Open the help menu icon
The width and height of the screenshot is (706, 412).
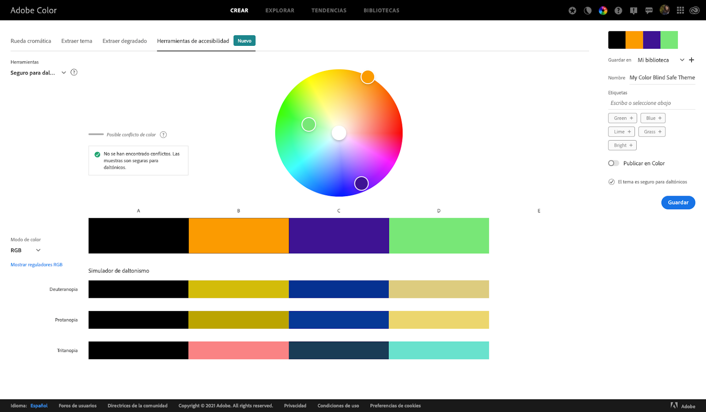(x=618, y=10)
